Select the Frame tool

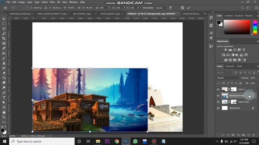click(4, 43)
